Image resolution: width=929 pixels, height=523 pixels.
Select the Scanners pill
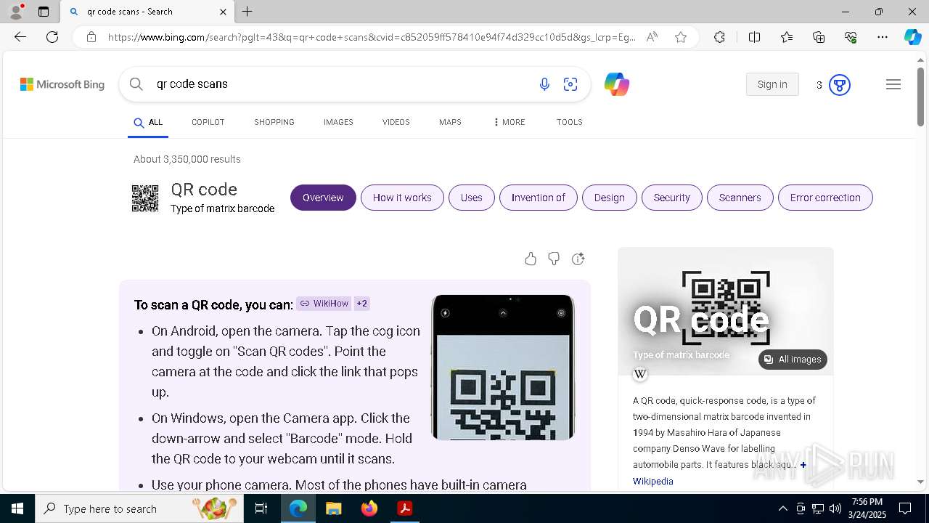pyautogui.click(x=740, y=198)
